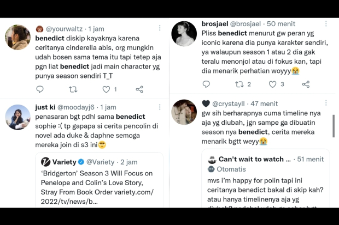Open more options on brosjael tweet
339x225 pixels.
coord(326,23)
